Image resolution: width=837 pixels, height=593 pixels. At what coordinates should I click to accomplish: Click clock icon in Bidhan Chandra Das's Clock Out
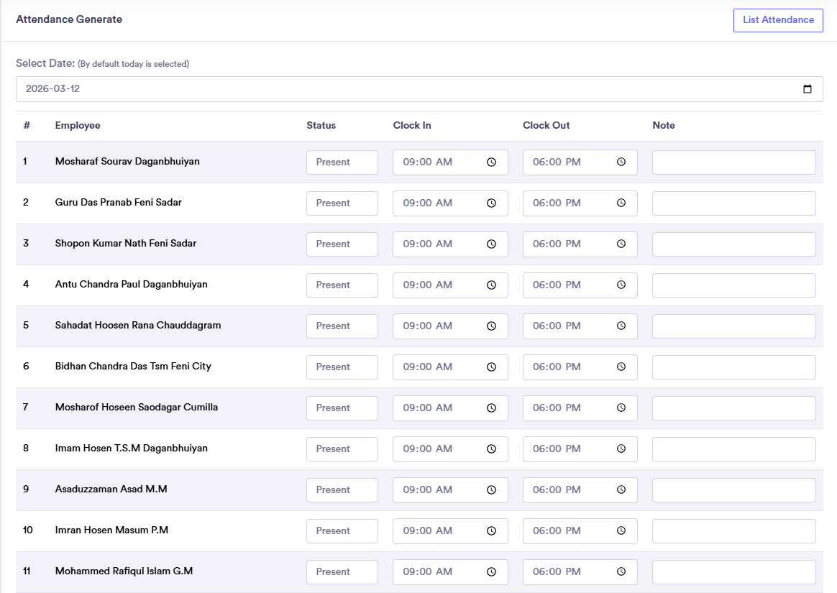[x=621, y=367]
